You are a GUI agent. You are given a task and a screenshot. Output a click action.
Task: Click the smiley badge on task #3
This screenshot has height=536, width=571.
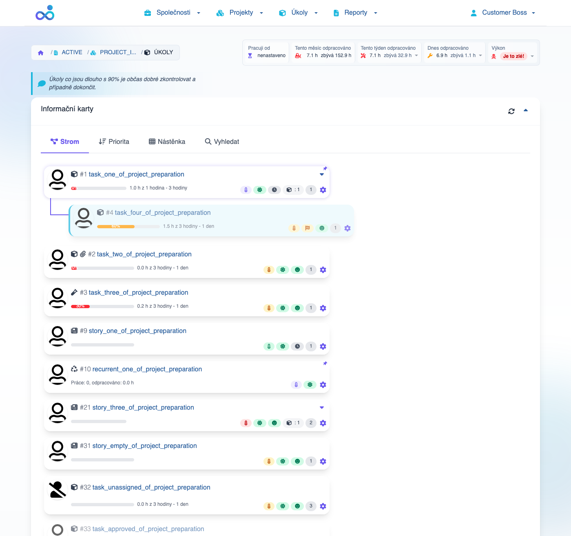297,308
